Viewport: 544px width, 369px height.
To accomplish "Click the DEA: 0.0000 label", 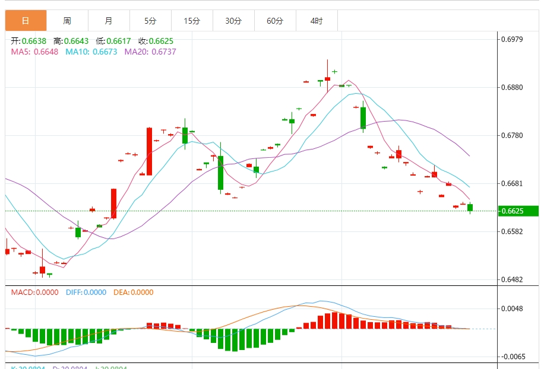I will 133,292.
